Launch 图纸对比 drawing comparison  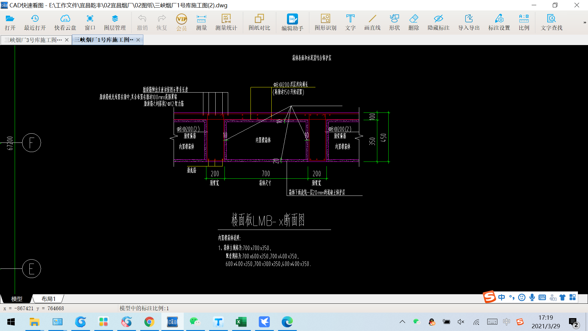coord(259,23)
